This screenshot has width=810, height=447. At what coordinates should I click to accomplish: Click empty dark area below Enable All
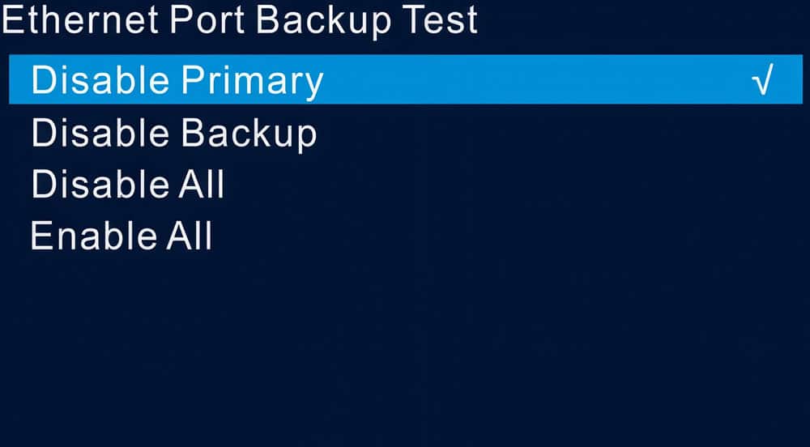(x=405, y=351)
